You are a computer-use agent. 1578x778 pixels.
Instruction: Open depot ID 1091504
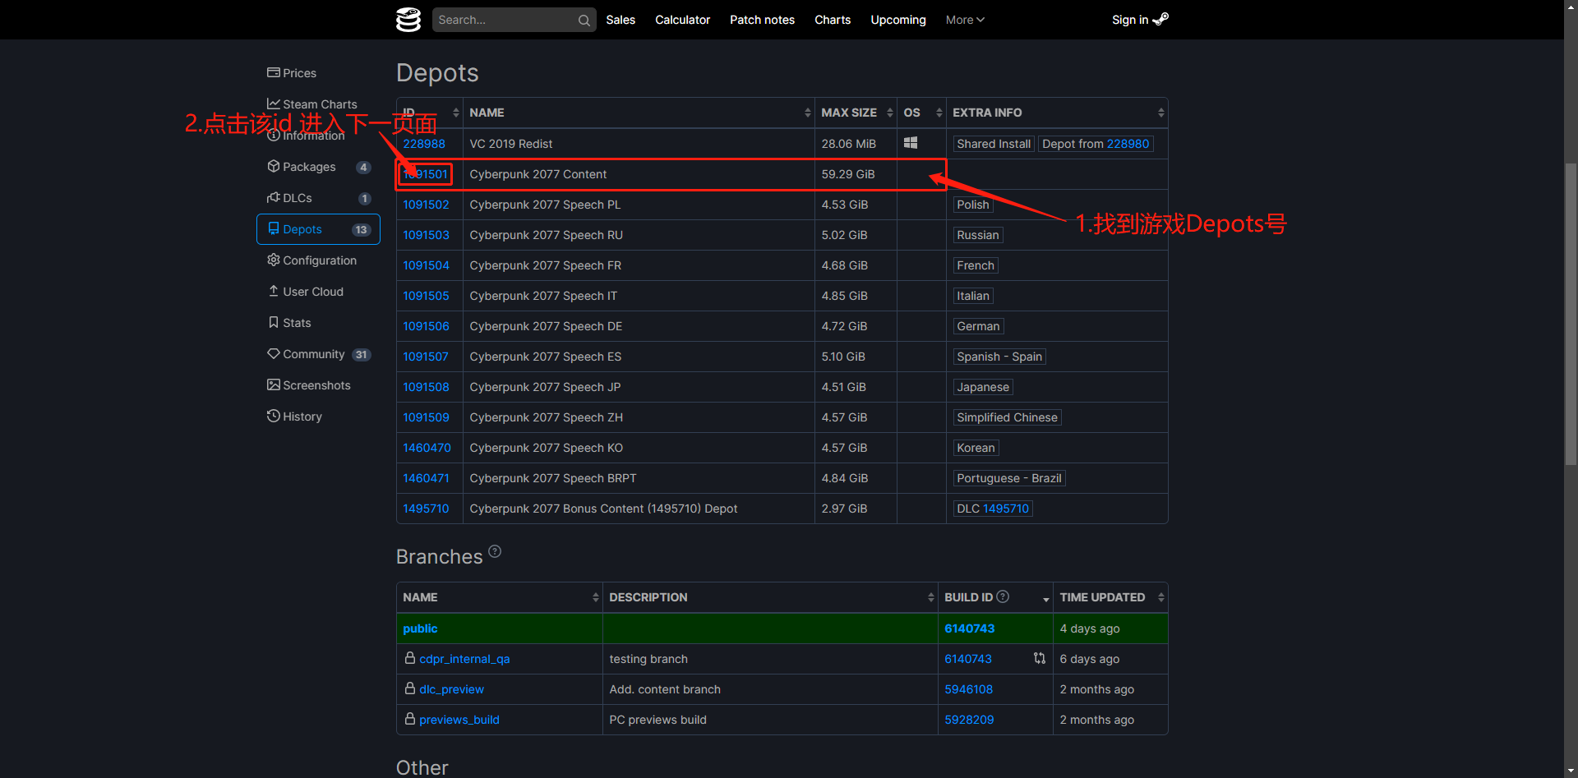[x=426, y=265]
